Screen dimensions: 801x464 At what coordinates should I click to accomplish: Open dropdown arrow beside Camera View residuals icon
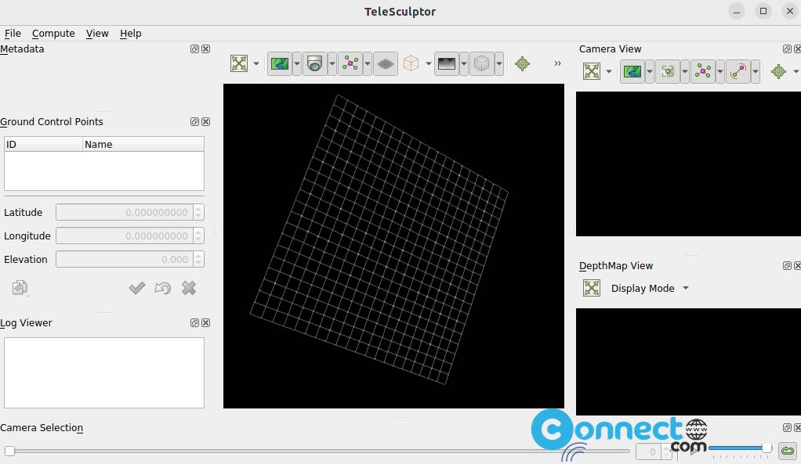click(756, 71)
